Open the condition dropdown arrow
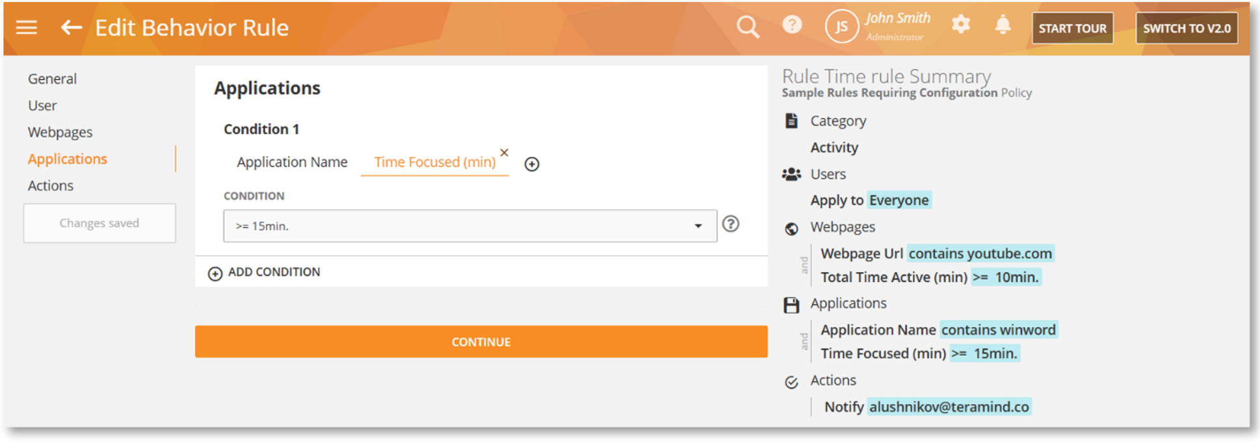 [x=698, y=226]
